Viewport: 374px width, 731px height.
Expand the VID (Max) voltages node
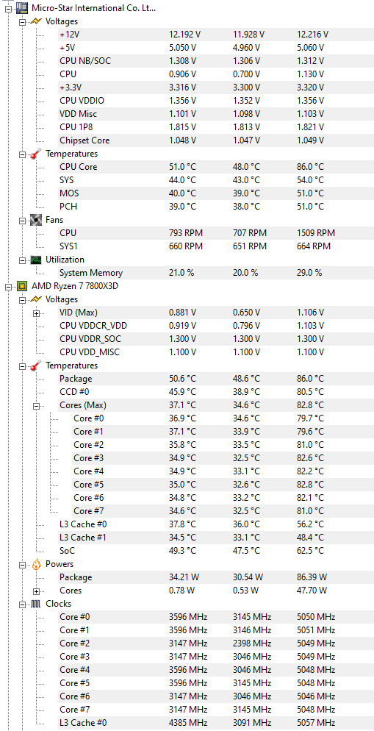tap(36, 313)
